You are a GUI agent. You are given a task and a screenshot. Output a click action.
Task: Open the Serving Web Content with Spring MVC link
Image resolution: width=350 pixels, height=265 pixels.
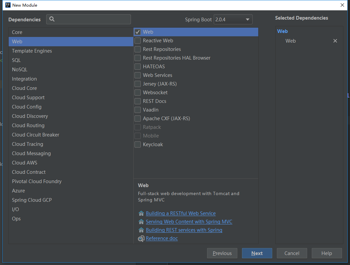[189, 222]
